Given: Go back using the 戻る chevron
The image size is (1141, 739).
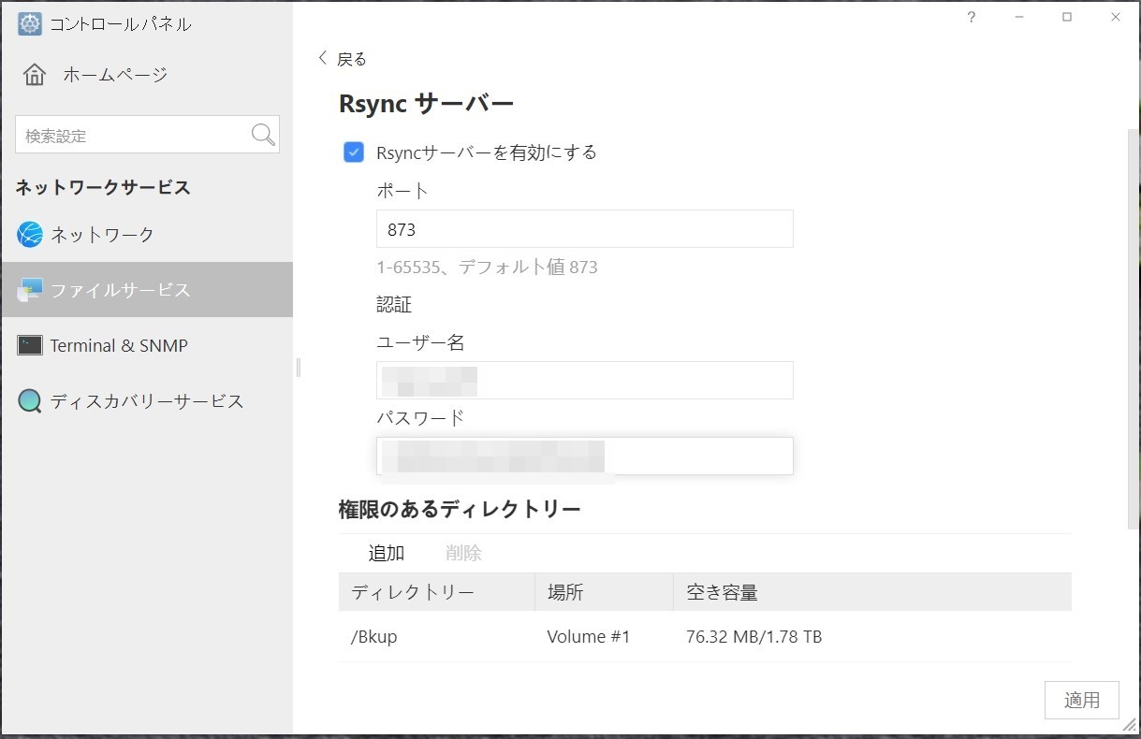Looking at the screenshot, I should coord(324,58).
